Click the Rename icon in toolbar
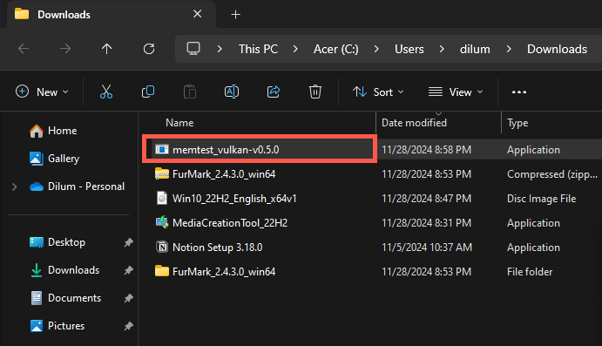Image resolution: width=602 pixels, height=346 pixels. point(232,92)
